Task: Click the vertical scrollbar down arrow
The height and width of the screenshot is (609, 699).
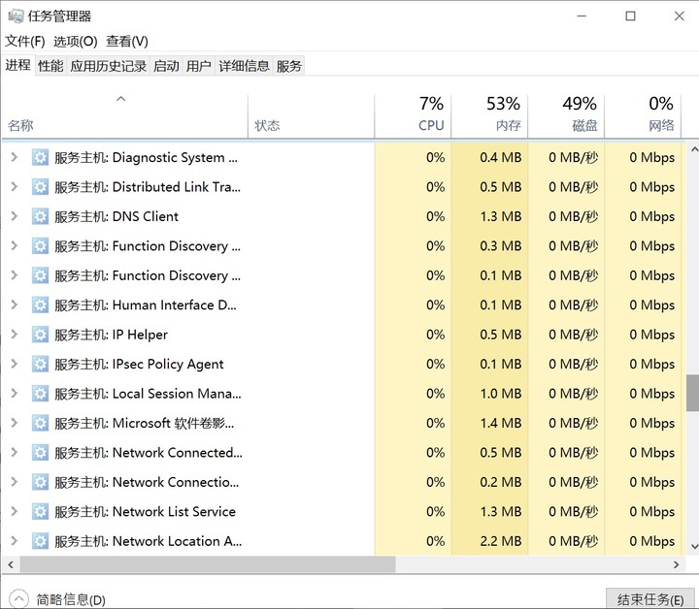Action: (693, 546)
